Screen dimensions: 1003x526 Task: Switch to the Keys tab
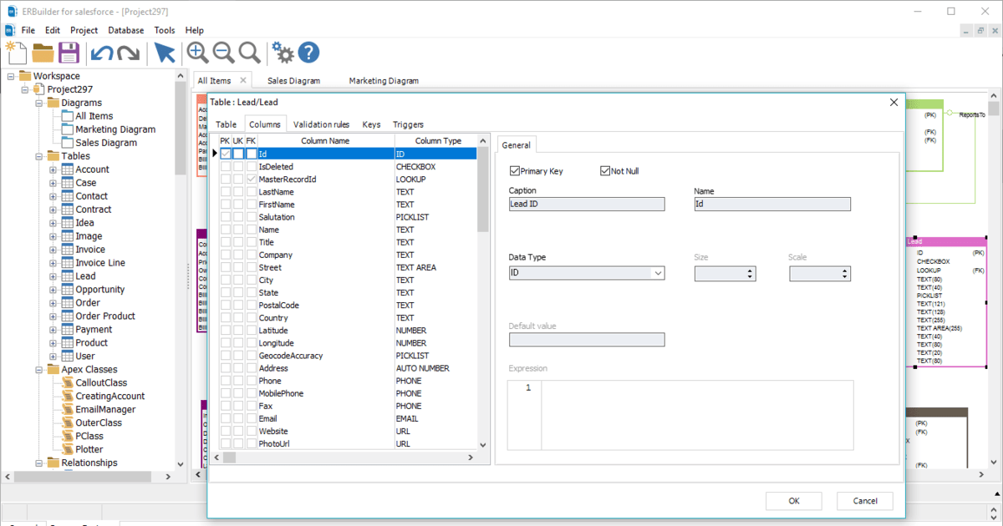371,124
